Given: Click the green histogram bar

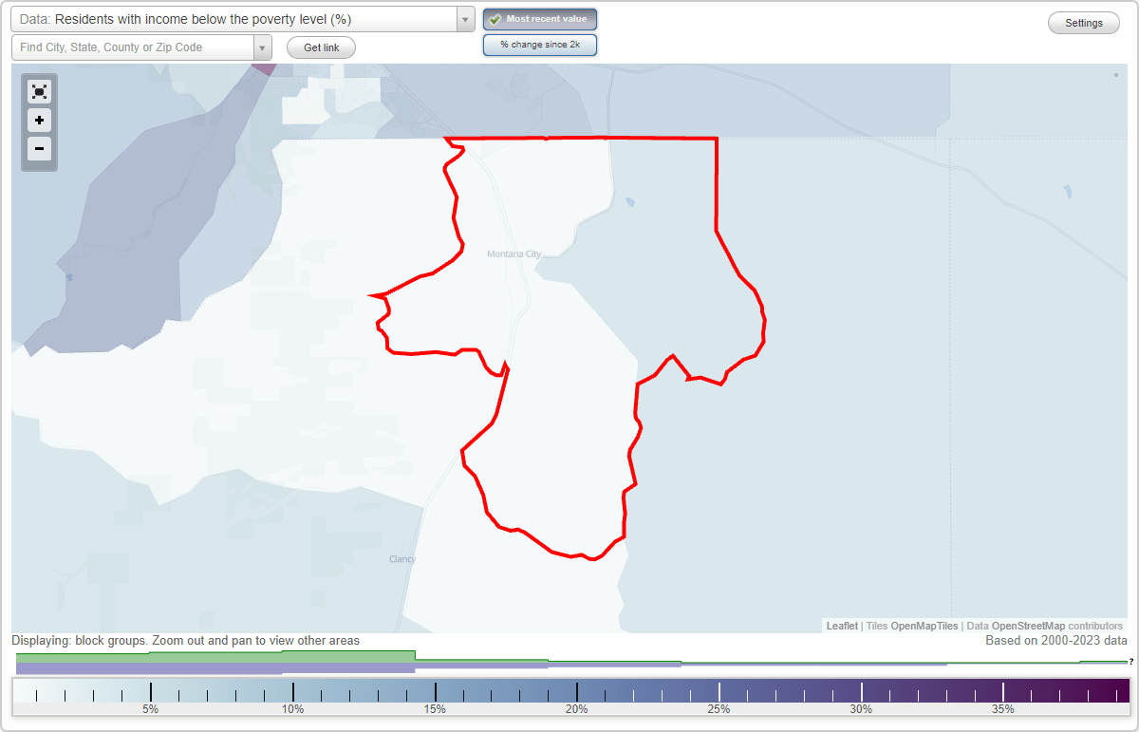Looking at the screenshot, I should click(215, 656).
